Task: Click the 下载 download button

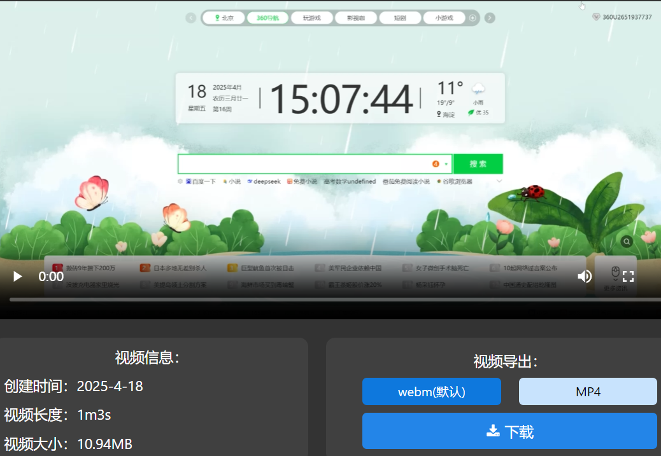Action: [x=509, y=432]
